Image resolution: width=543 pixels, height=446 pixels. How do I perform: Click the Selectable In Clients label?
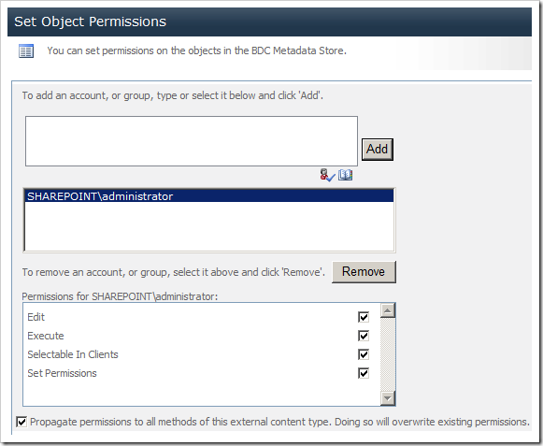(x=73, y=354)
